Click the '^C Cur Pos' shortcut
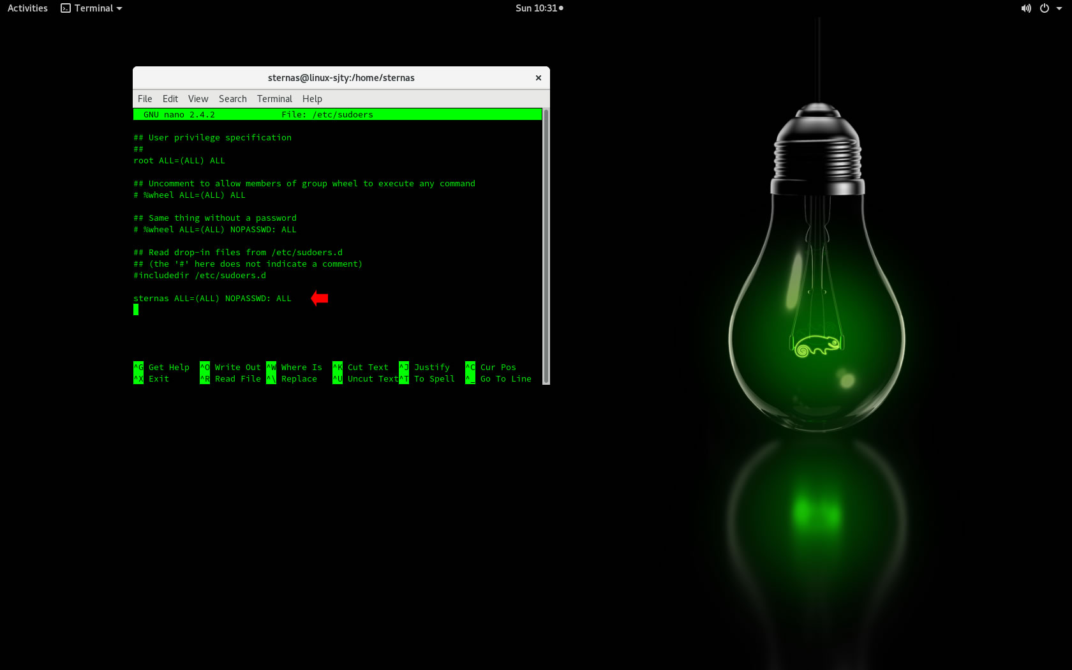 click(491, 368)
